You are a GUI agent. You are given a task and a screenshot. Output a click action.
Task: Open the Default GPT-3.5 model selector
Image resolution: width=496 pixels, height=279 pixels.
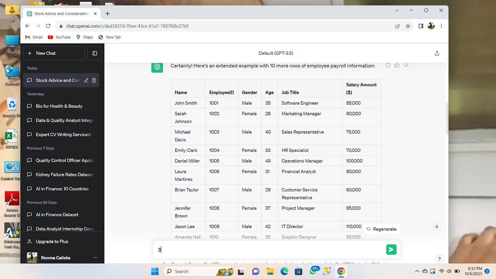(276, 53)
